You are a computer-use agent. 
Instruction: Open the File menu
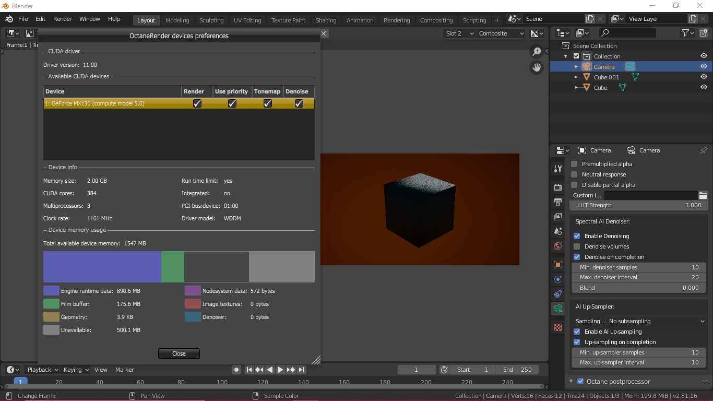coord(23,19)
